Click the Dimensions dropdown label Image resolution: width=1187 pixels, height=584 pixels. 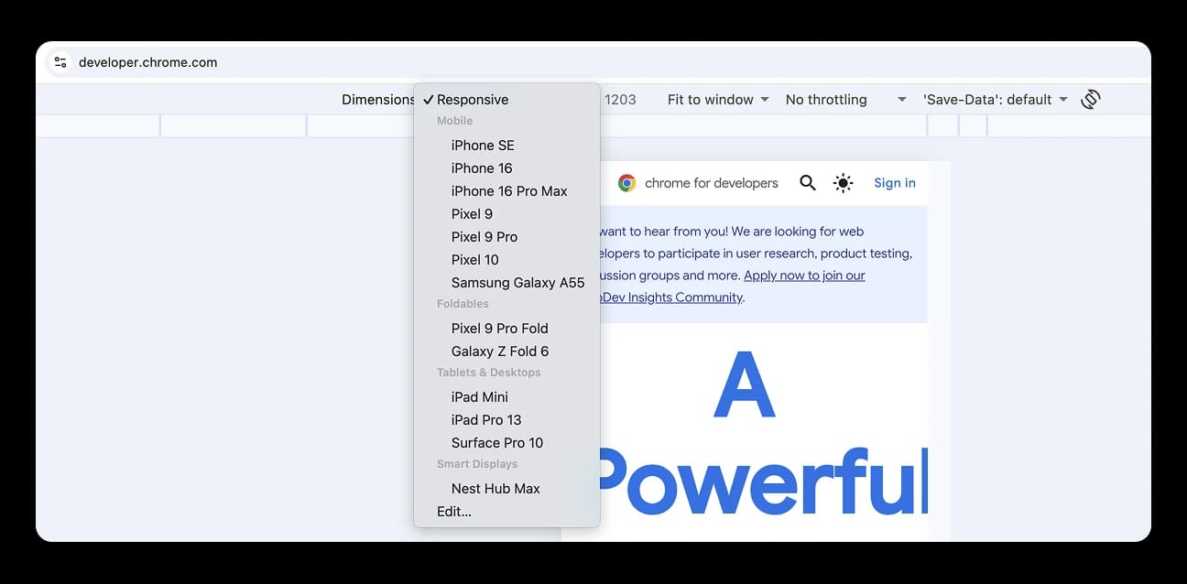[377, 100]
